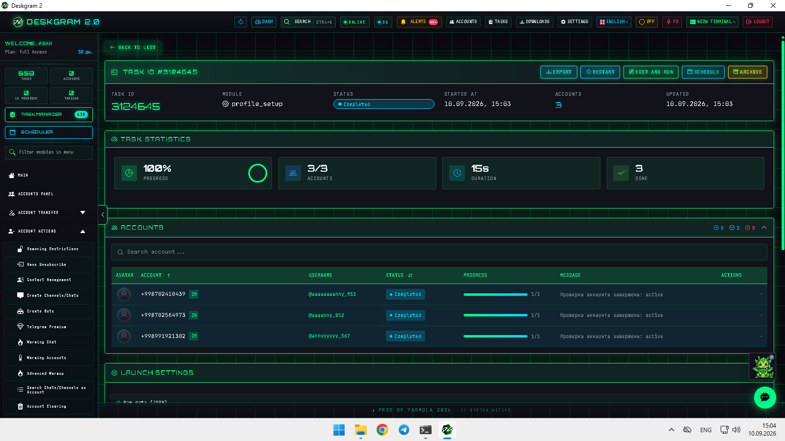The height and width of the screenshot is (441, 785).
Task: Sort by ACCOUNT column header
Action: (x=155, y=275)
